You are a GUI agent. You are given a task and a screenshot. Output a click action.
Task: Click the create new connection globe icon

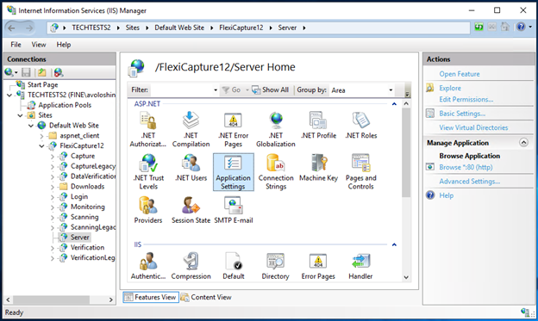tap(9, 72)
